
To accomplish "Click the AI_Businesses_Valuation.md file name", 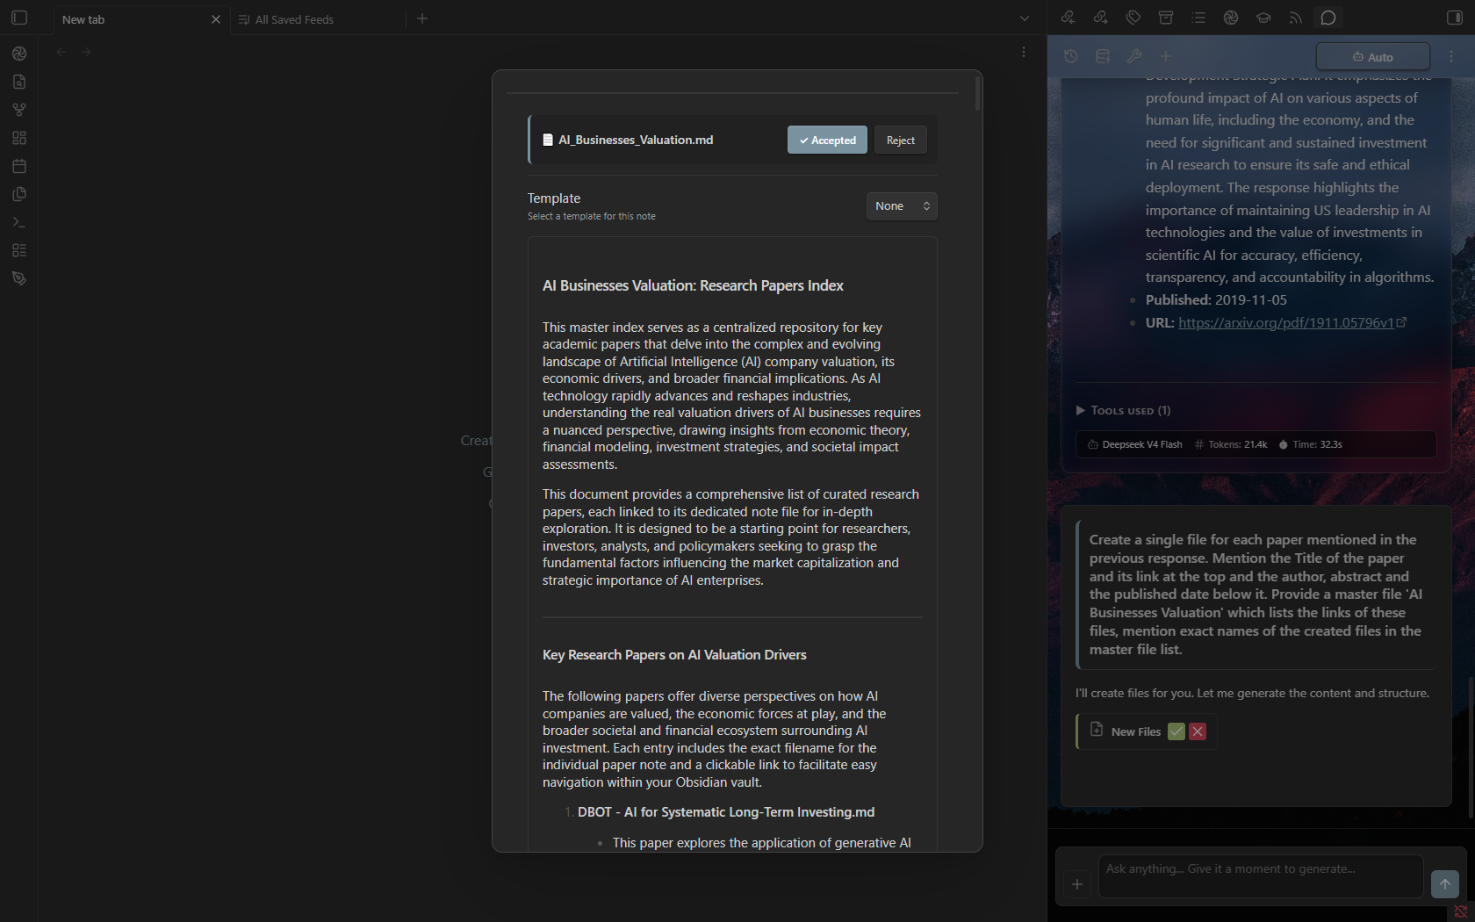I will (636, 140).
